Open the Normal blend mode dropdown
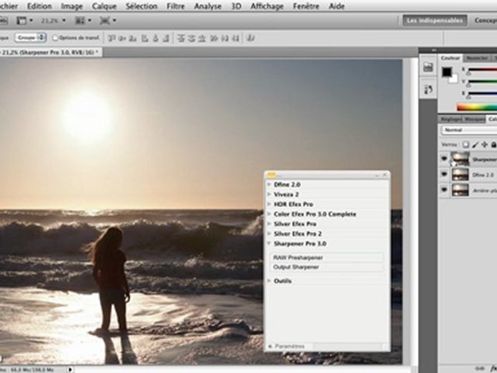Image resolution: width=497 pixels, height=373 pixels. coord(469,130)
